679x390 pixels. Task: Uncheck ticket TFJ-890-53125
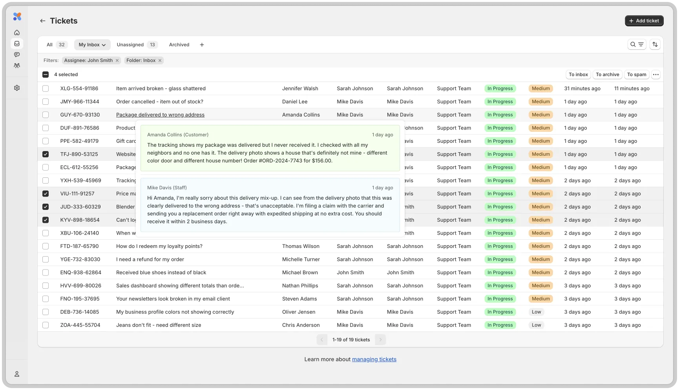tap(46, 154)
